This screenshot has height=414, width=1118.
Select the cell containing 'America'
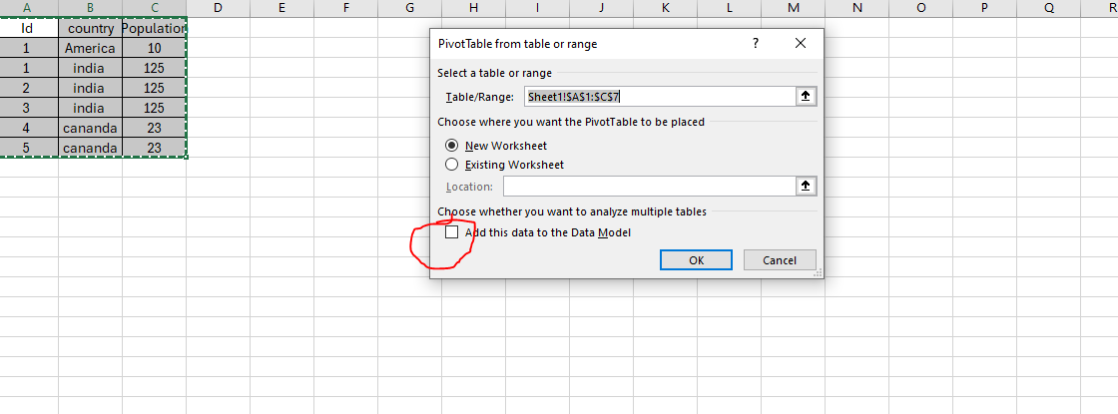[x=91, y=48]
